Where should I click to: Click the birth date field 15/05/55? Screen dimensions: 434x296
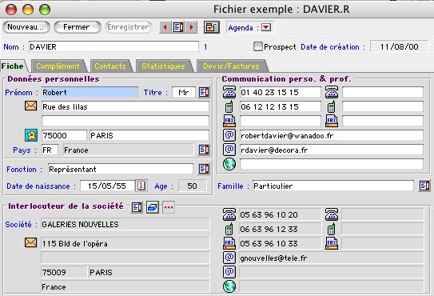pyautogui.click(x=107, y=186)
